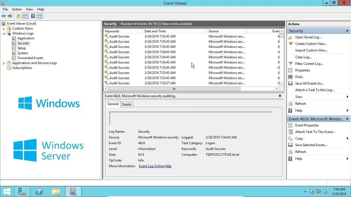Sort by the Date and Time column header

pos(175,31)
